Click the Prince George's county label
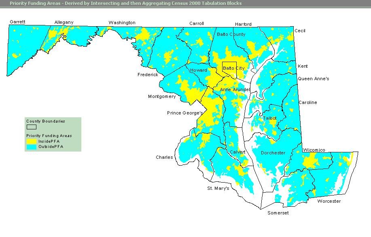 pos(185,113)
